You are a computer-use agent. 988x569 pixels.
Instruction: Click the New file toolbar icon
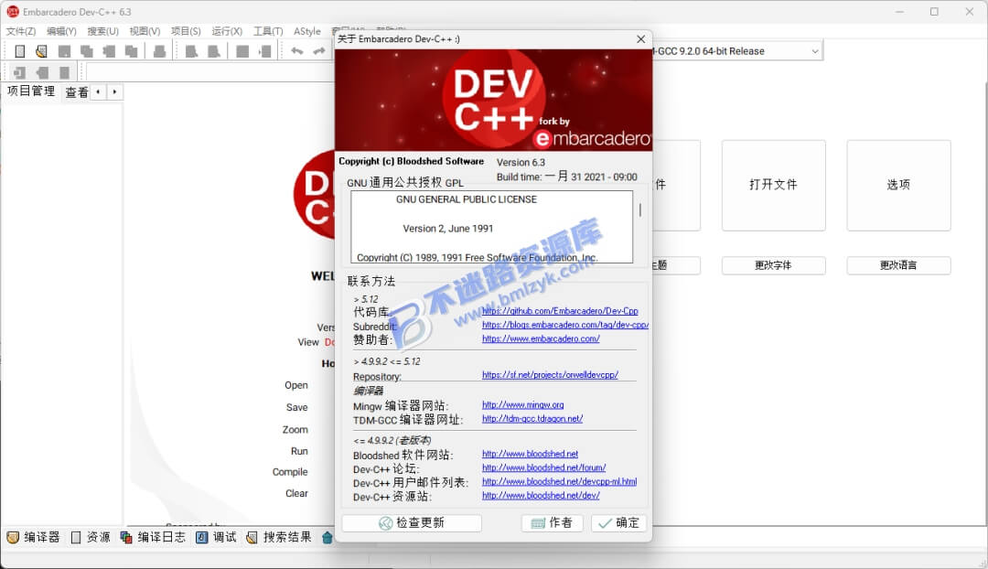tap(19, 51)
